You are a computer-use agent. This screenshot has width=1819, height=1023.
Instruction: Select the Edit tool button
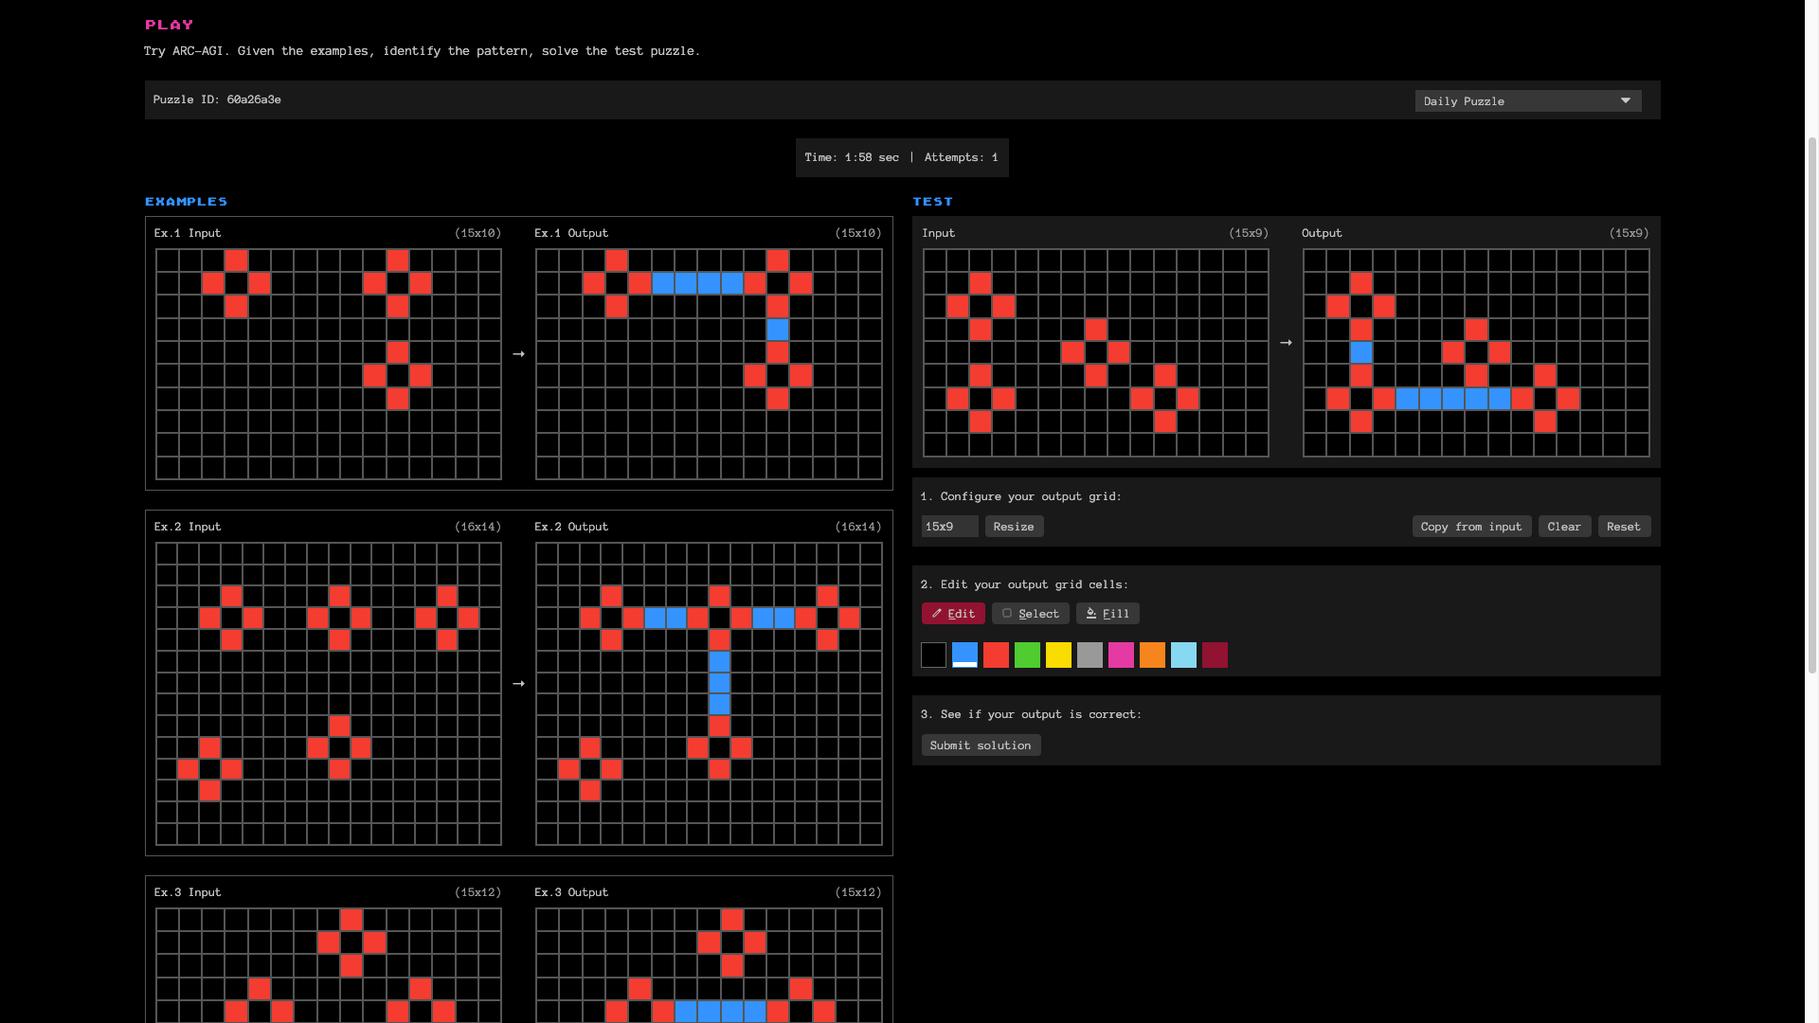coord(953,614)
